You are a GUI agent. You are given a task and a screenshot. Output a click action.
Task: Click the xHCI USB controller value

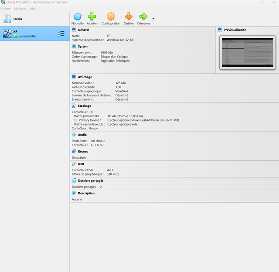110,170
